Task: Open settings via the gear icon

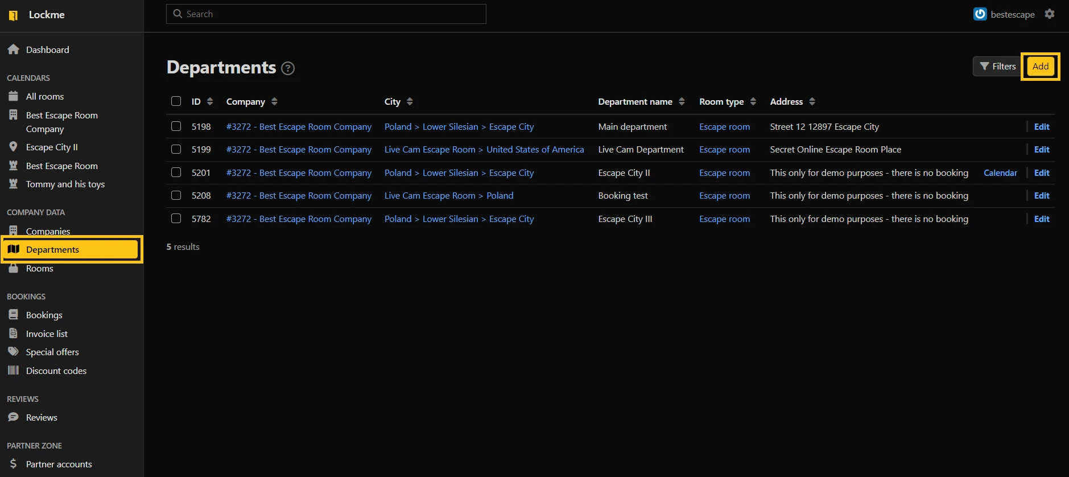Action: click(x=1049, y=14)
